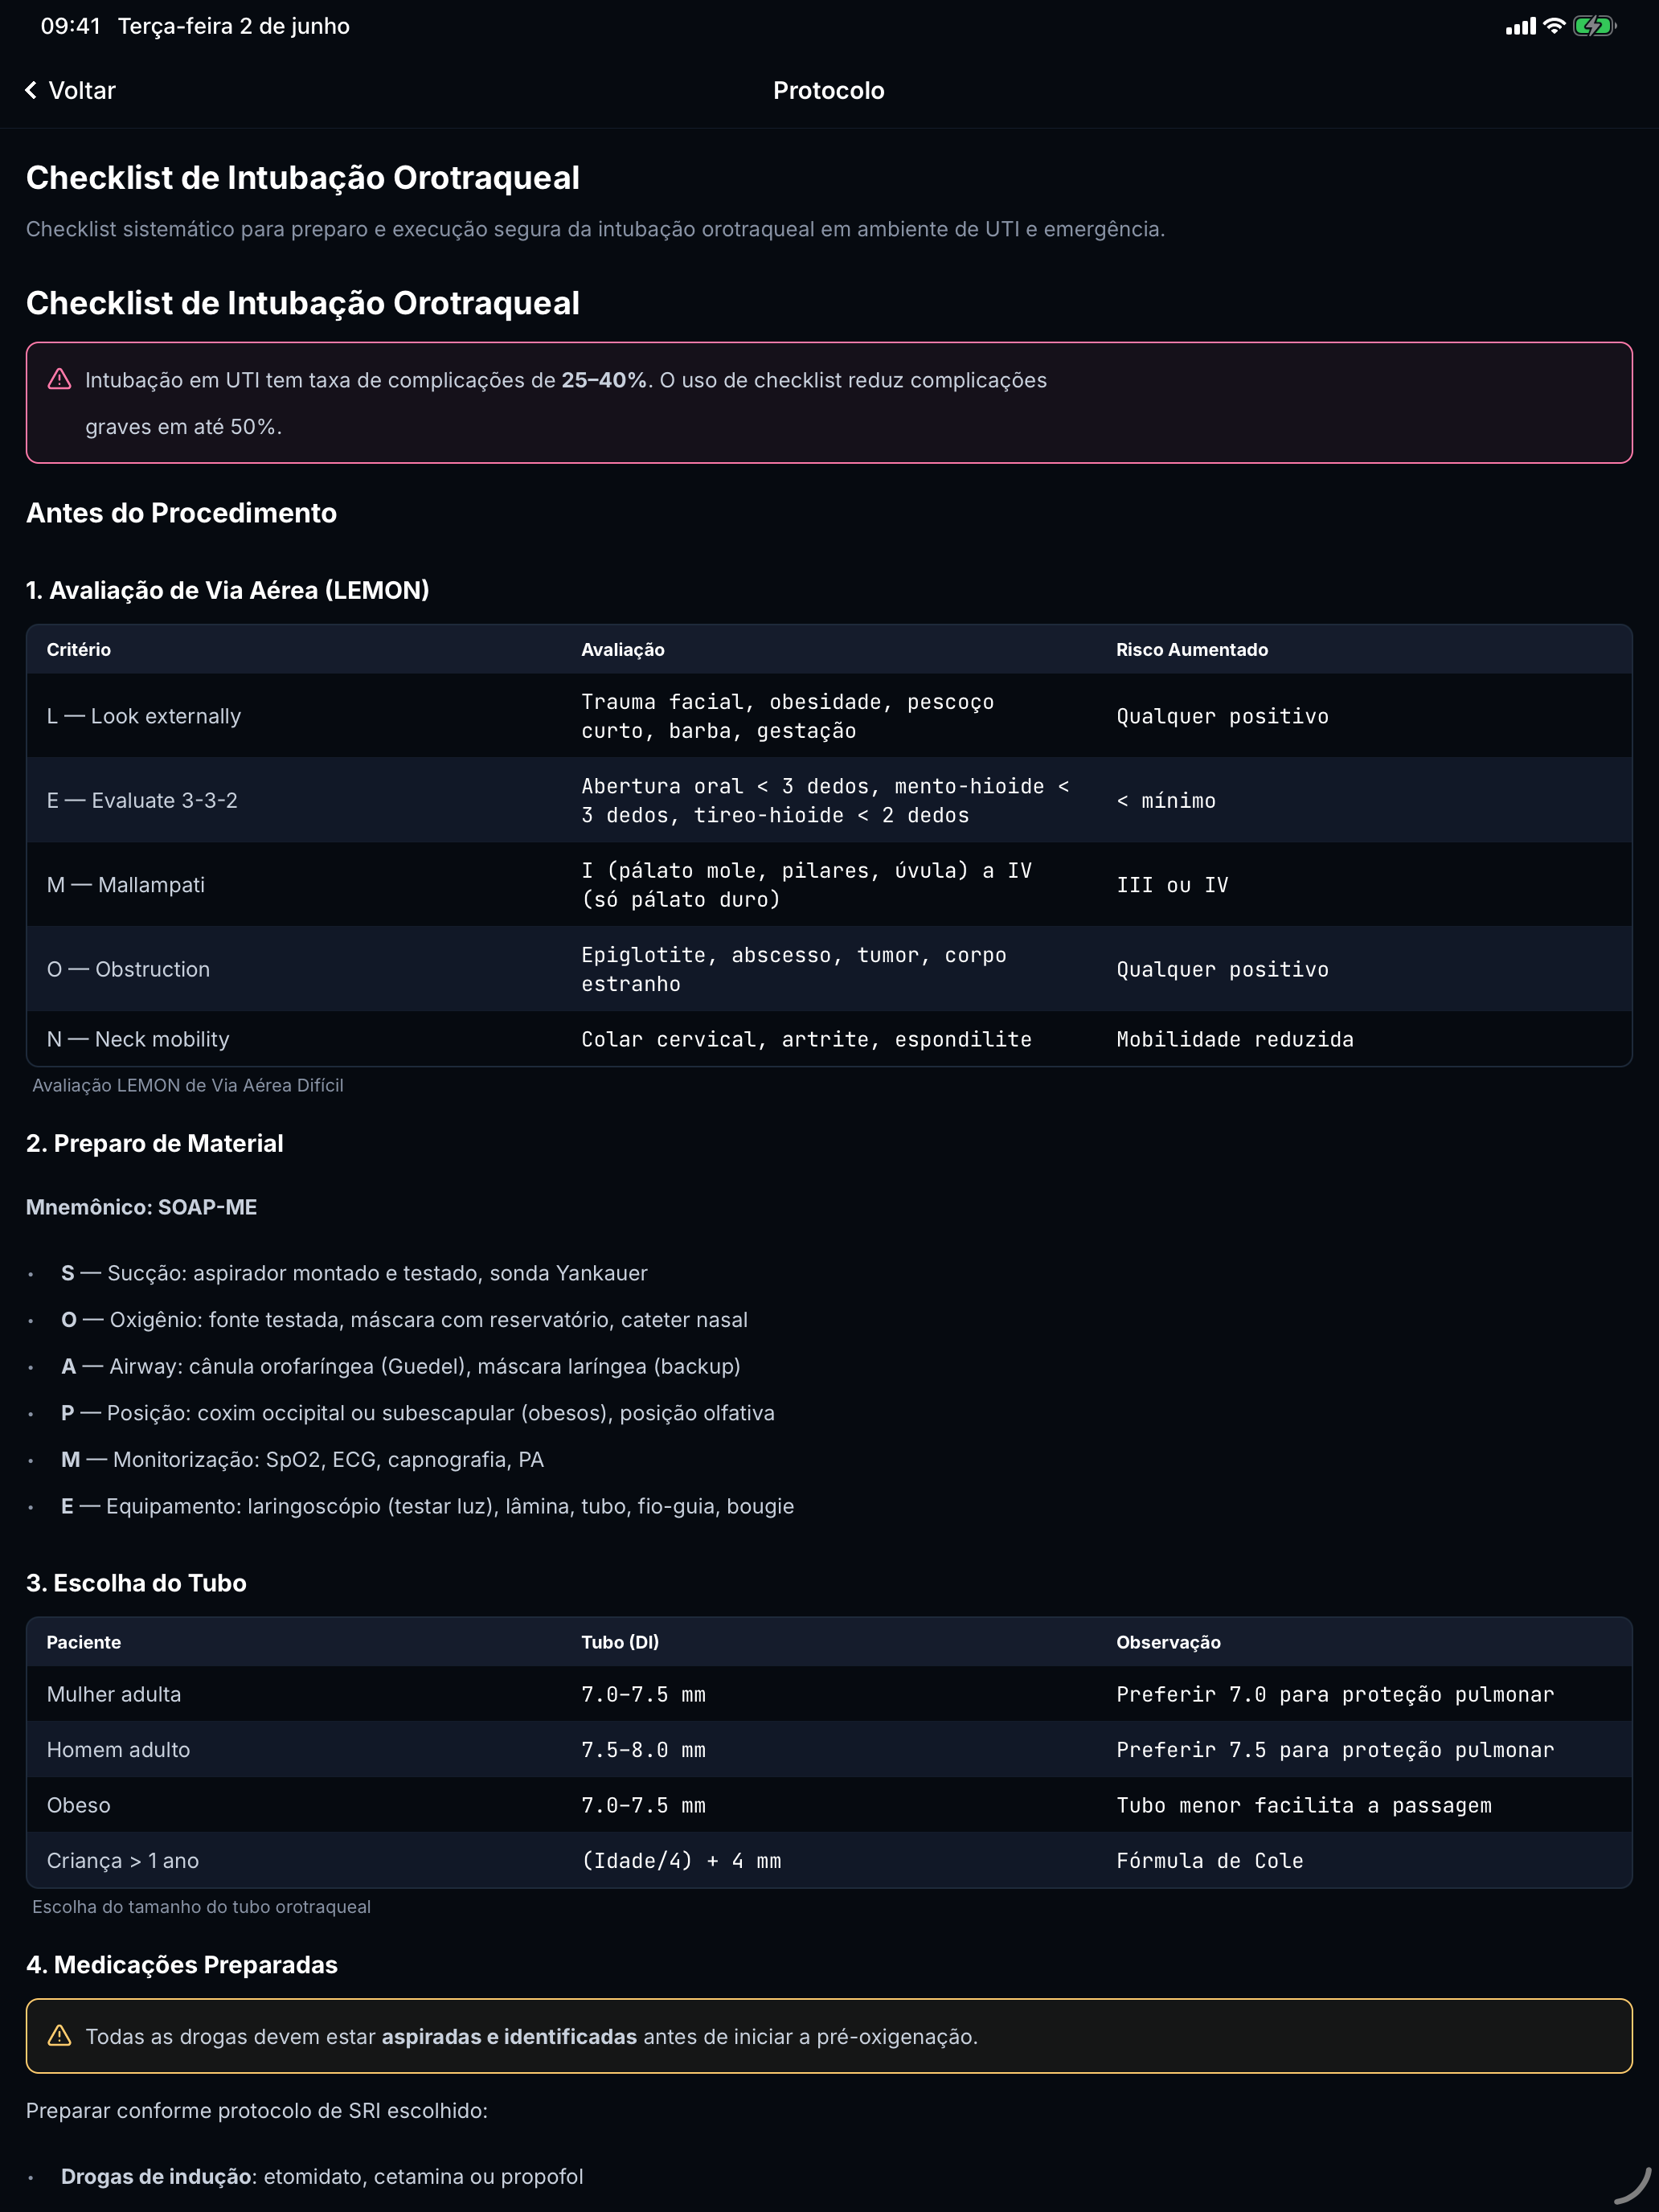Tap the battery charging indicator
Image resolution: width=1659 pixels, height=2212 pixels.
tap(1594, 26)
